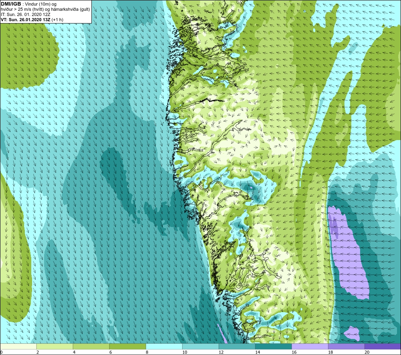Image resolution: width=401 pixels, height=355 pixels.
Task: Click the scale label '20'
Action: click(367, 352)
